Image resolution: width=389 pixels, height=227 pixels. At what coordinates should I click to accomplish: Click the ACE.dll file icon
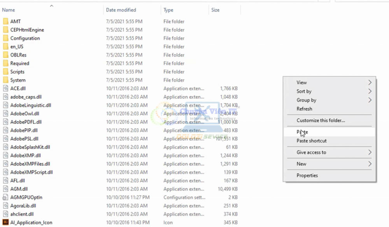(5, 88)
